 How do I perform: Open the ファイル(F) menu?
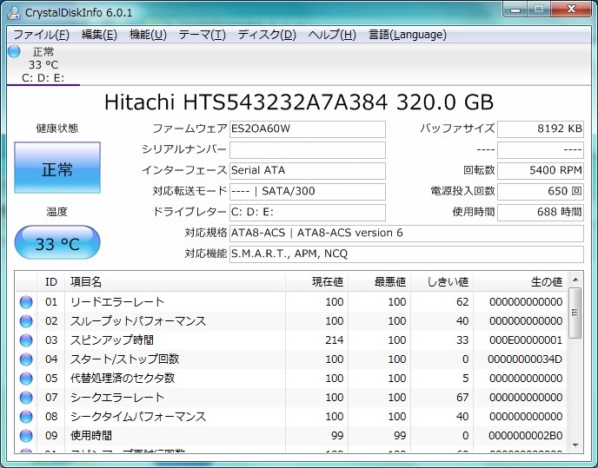[41, 35]
